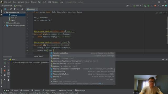Toggle the pin tab icon in the Run panel
The height and width of the screenshot is (94, 168).
tap(5, 79)
